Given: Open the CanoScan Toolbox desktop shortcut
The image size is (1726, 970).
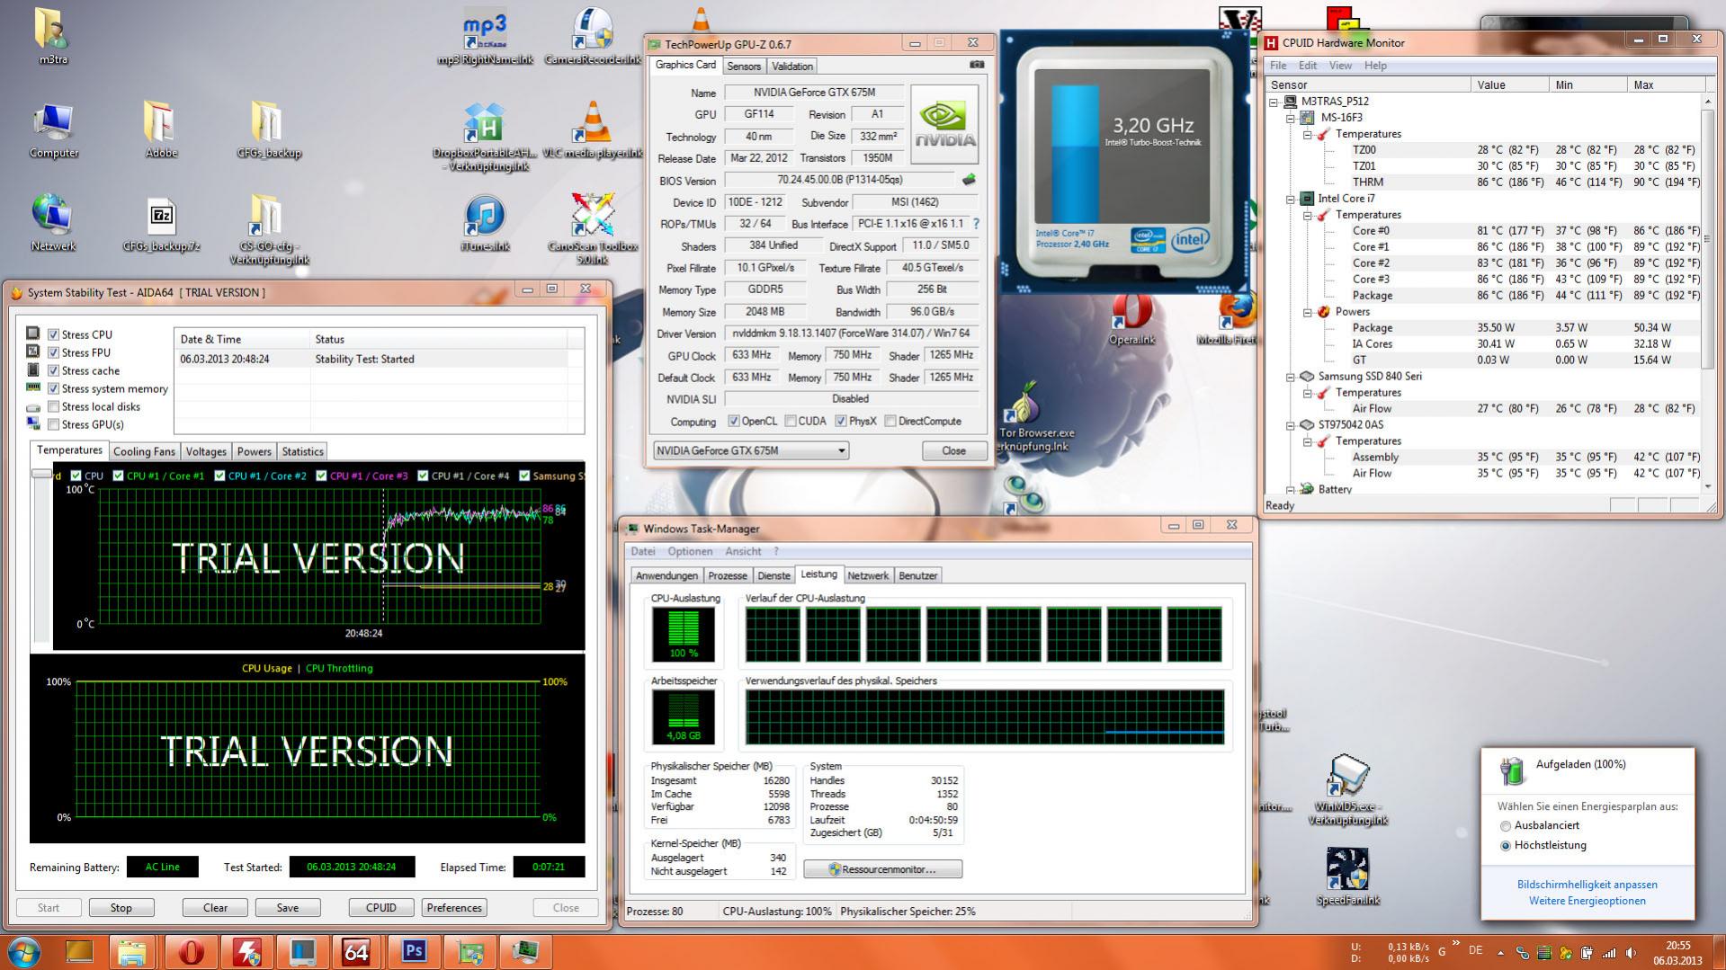Looking at the screenshot, I should [593, 229].
